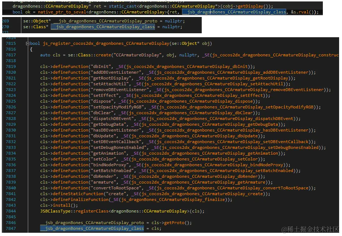Click "dbRender" string literal

coord(103,176)
